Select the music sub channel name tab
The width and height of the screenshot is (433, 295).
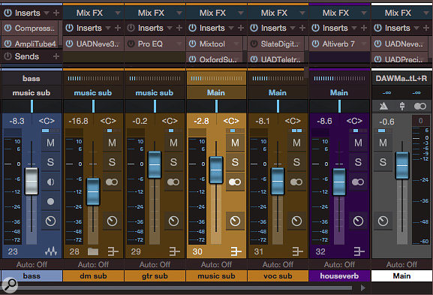[216, 276]
